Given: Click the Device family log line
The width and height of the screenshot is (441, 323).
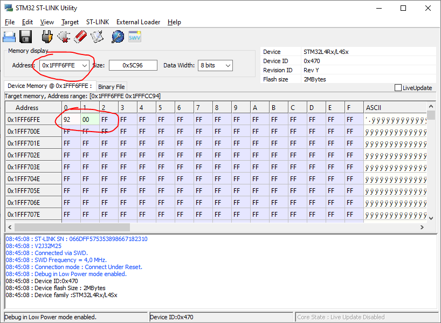Looking at the screenshot, I should (x=61, y=295).
